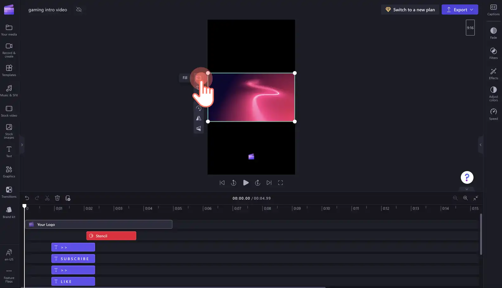Open the Transitions panel

click(9, 192)
